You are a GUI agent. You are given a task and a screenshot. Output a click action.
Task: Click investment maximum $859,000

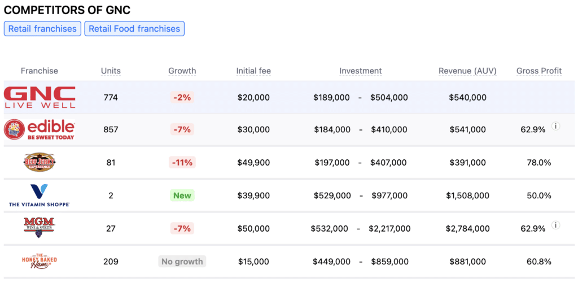pyautogui.click(x=389, y=262)
